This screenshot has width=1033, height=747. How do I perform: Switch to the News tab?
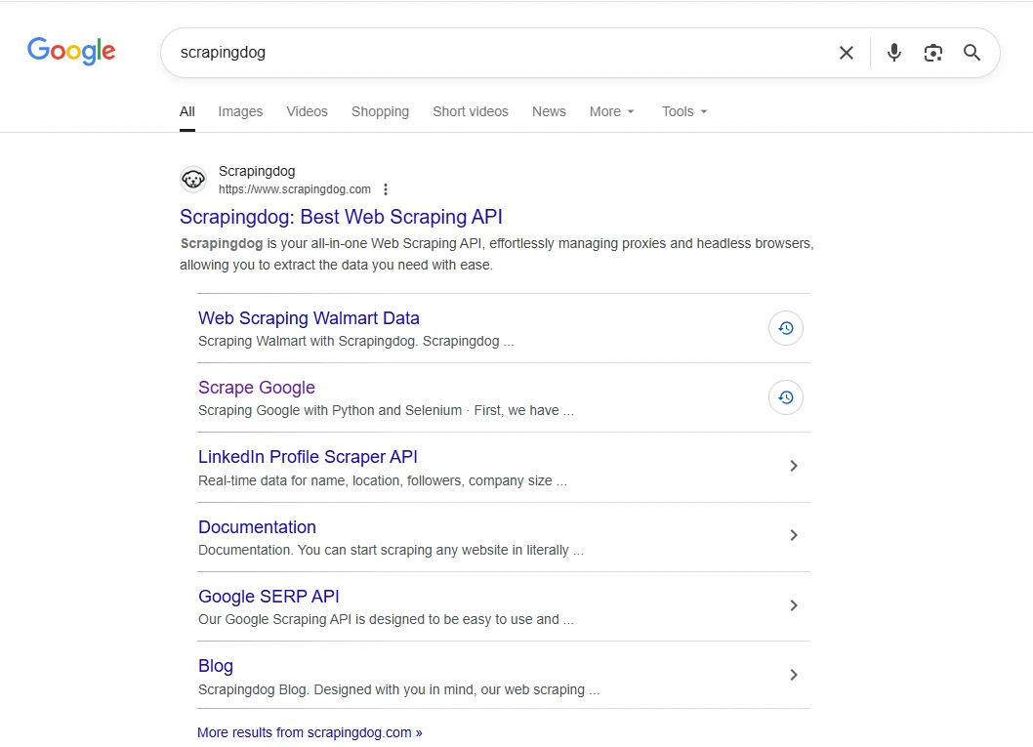tap(549, 111)
